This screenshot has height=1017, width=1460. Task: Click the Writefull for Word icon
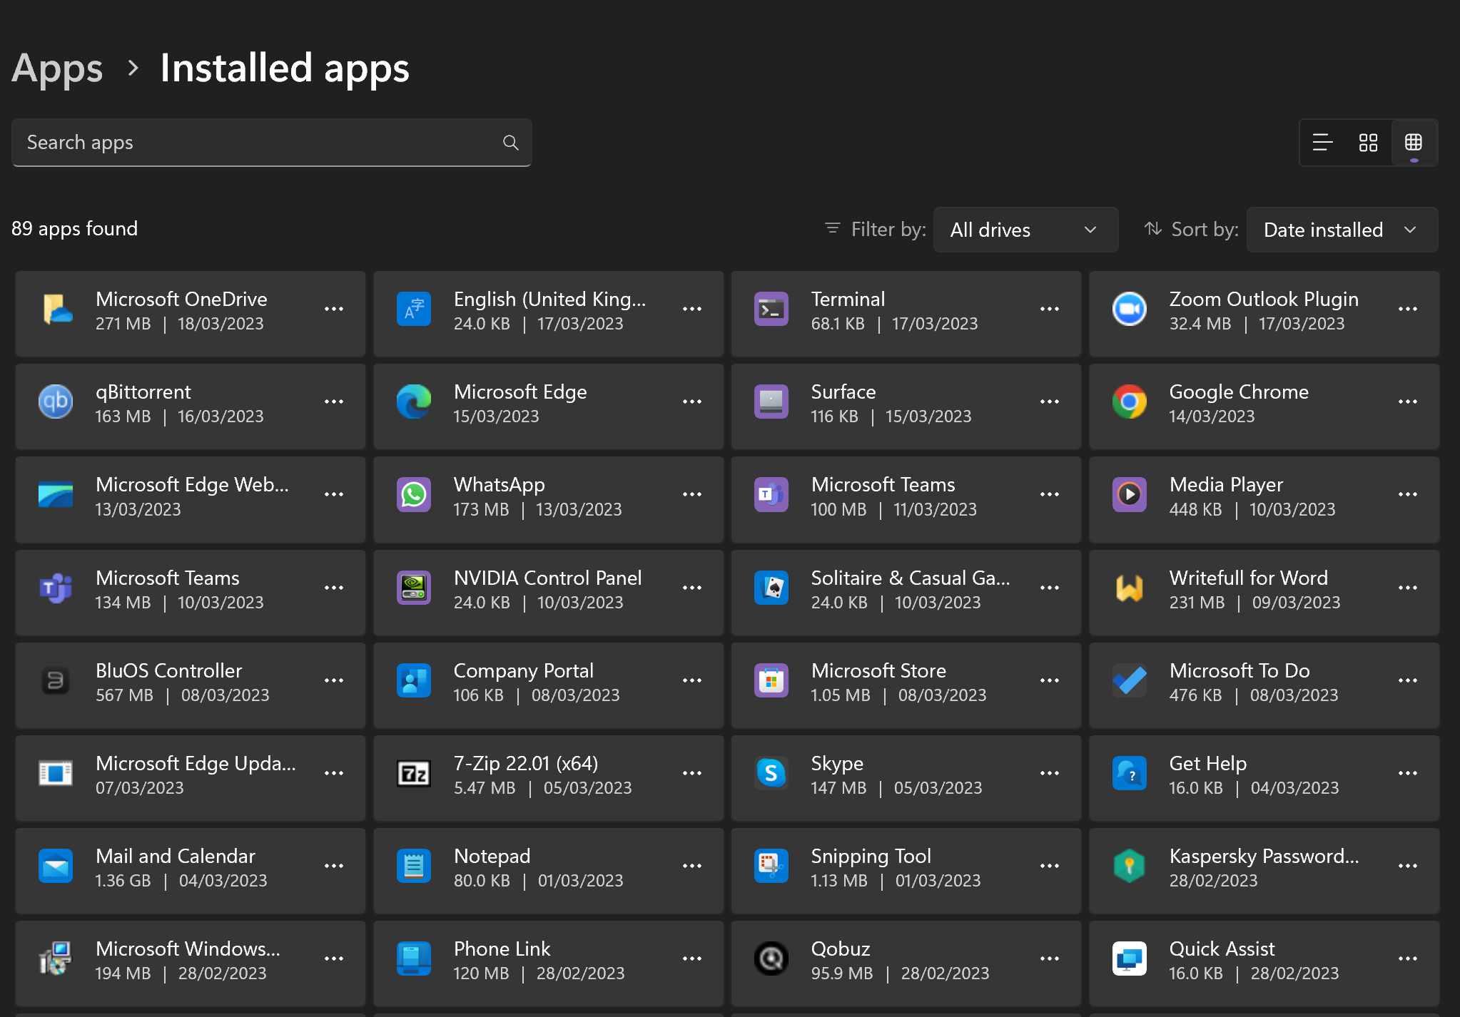[1130, 588]
